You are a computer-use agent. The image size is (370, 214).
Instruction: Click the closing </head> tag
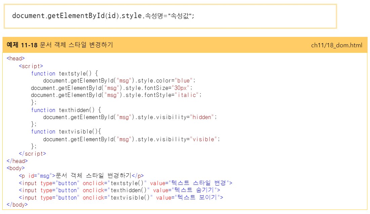17,161
